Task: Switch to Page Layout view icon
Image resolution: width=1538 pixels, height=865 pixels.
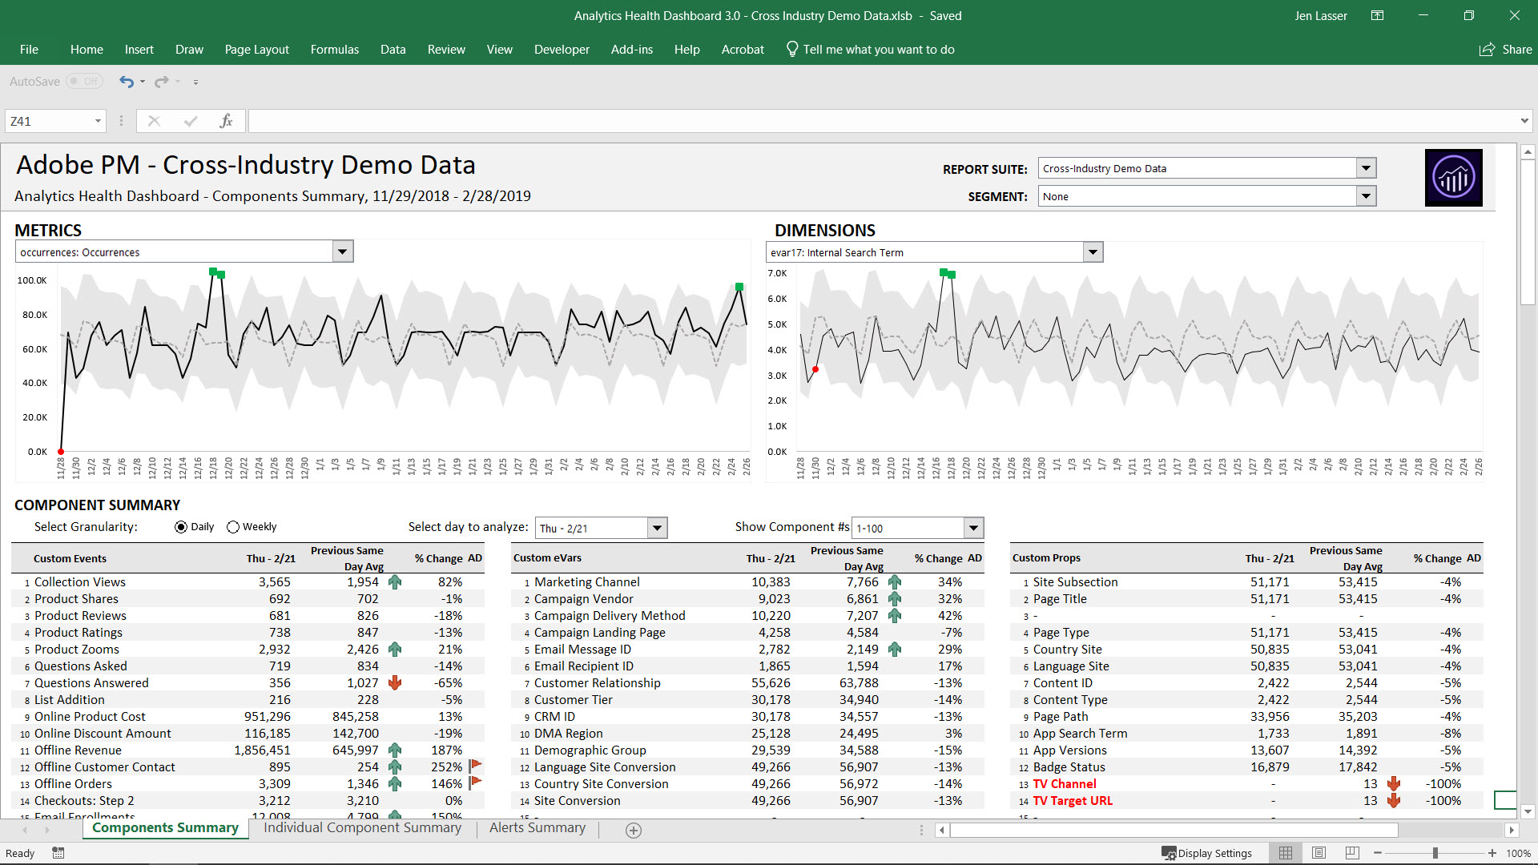Action: point(1319,853)
